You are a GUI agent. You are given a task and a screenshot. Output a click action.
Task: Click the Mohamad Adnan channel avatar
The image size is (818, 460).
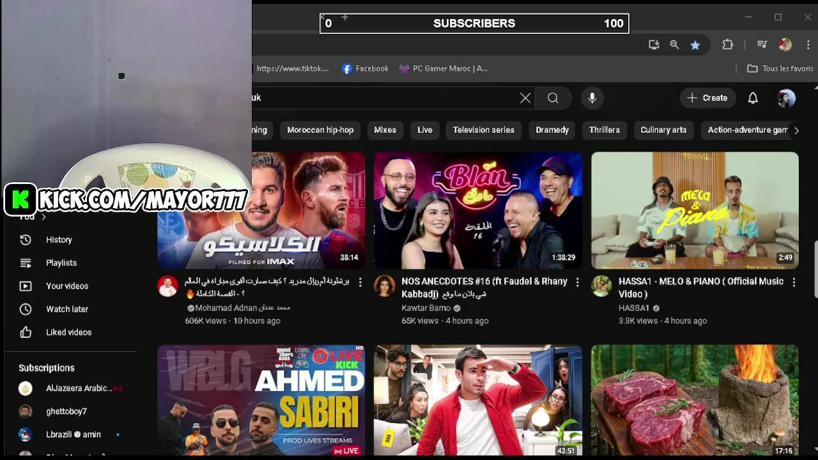tap(168, 286)
